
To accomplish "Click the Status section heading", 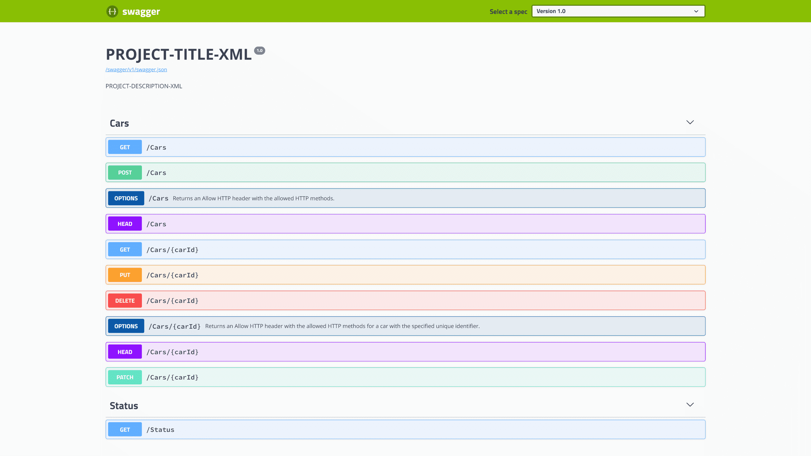I will tap(124, 406).
